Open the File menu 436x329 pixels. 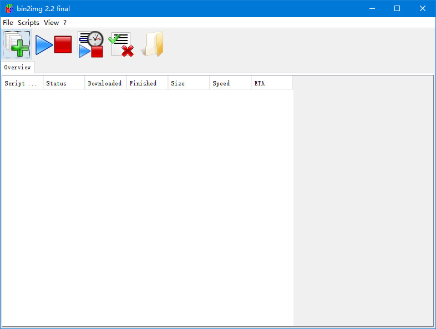pyautogui.click(x=8, y=23)
